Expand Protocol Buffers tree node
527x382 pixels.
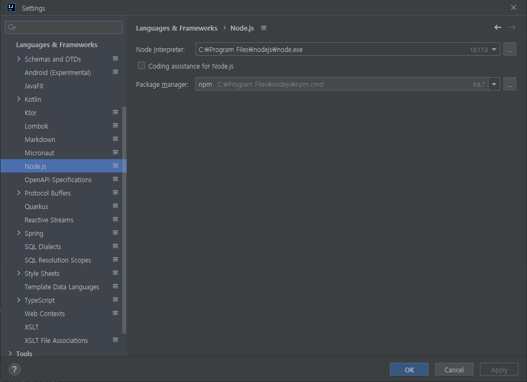click(19, 193)
